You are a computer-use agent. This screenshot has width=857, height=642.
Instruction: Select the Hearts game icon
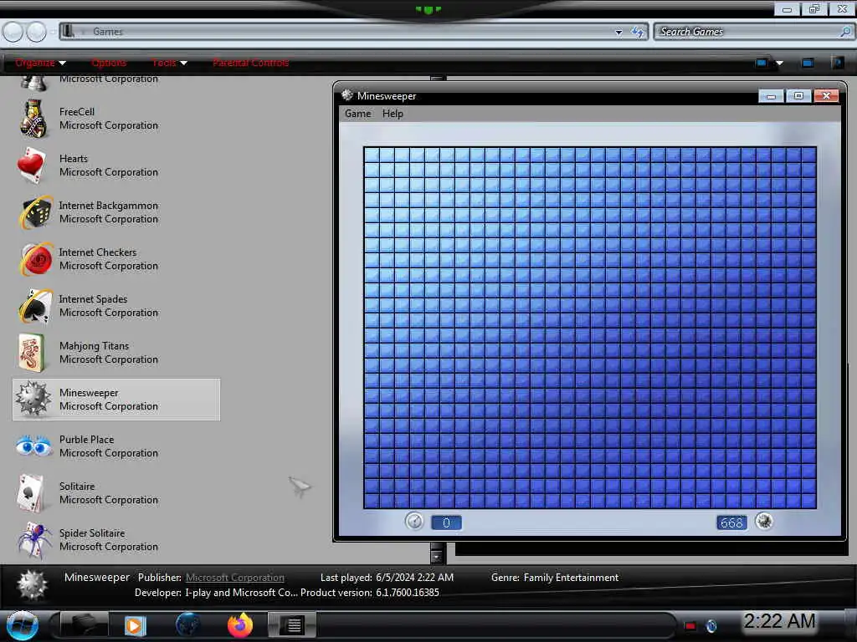pyautogui.click(x=33, y=166)
